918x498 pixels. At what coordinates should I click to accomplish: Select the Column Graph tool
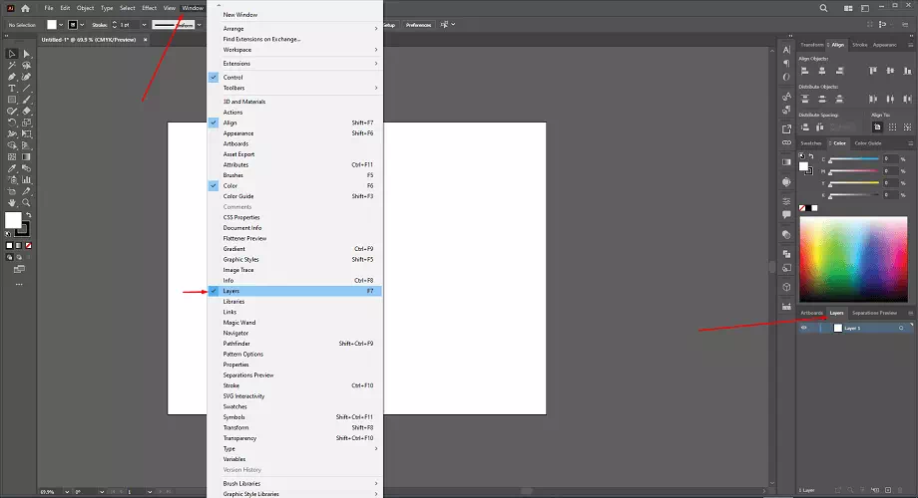(x=26, y=180)
